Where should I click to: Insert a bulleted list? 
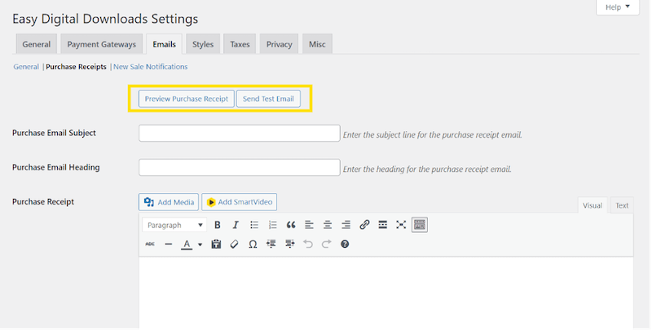point(254,225)
